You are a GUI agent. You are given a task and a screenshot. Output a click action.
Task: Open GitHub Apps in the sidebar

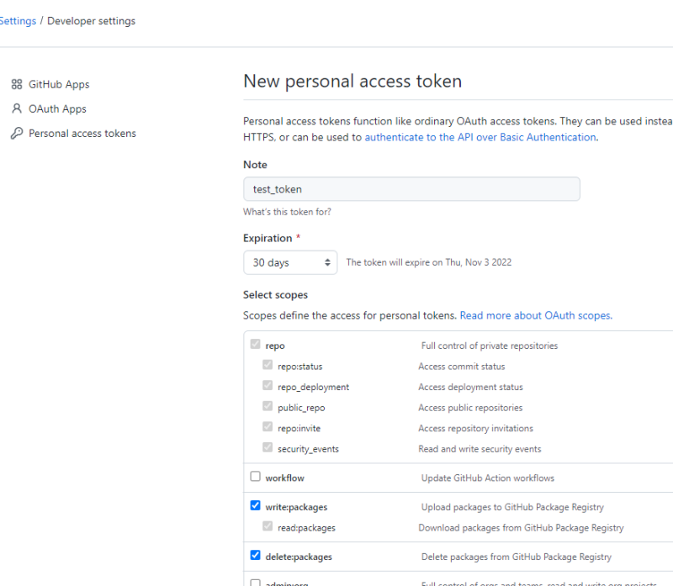pyautogui.click(x=59, y=84)
